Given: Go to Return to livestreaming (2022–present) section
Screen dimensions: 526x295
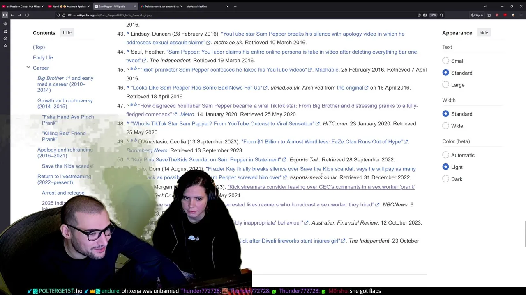Looking at the screenshot, I should 64,179.
